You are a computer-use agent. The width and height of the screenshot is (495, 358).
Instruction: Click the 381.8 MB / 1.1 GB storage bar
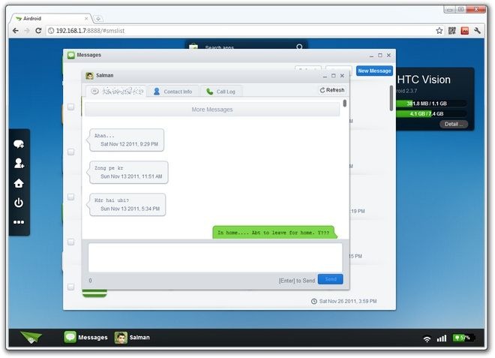(431, 104)
